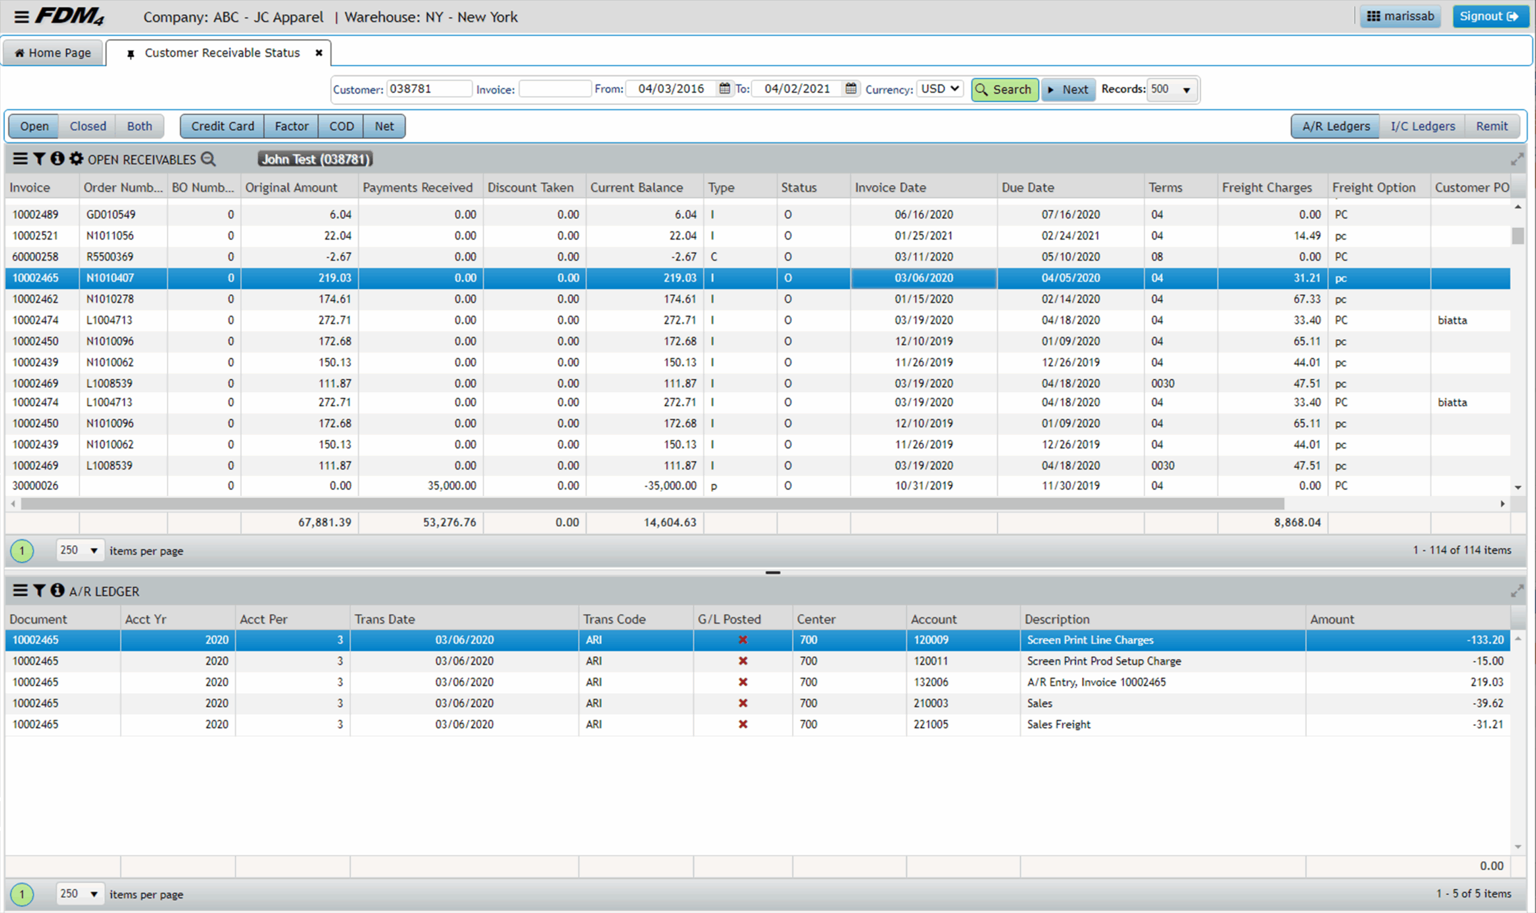The height and width of the screenshot is (913, 1536).
Task: Toggle the Both status filter
Action: [139, 126]
